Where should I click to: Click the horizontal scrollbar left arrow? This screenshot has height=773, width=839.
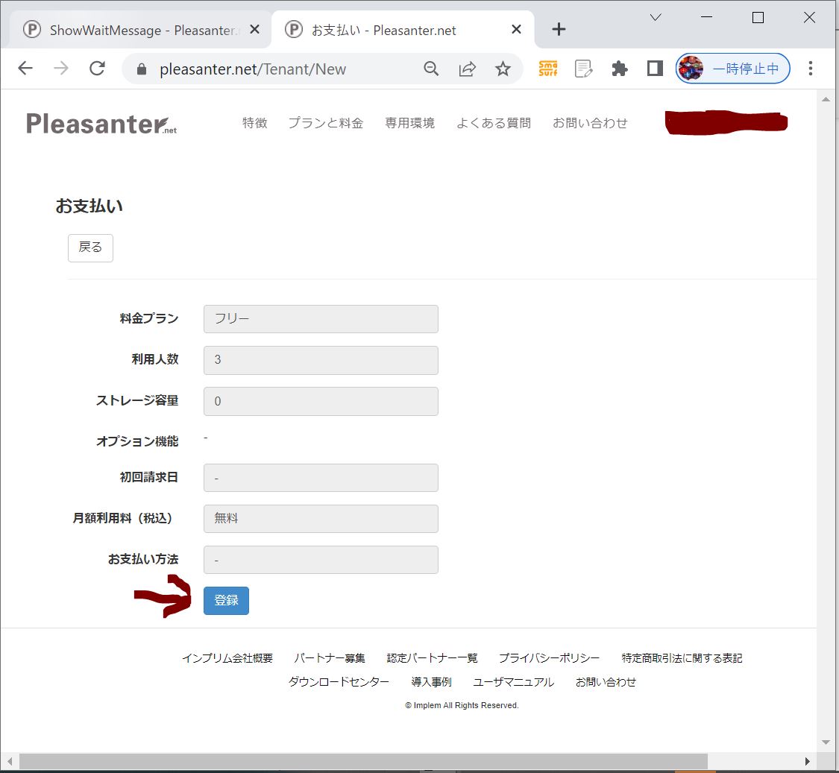(x=10, y=760)
